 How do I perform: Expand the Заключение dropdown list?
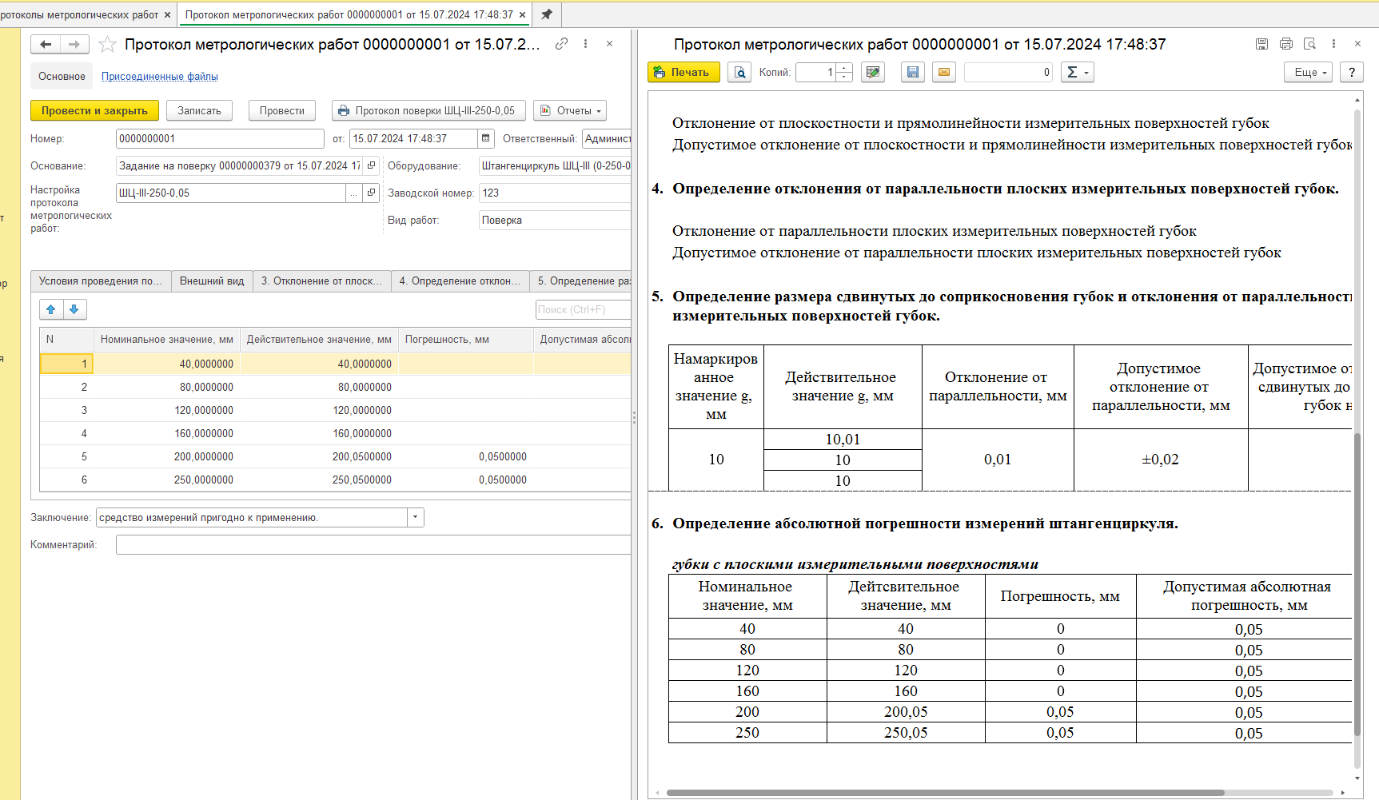coord(416,518)
